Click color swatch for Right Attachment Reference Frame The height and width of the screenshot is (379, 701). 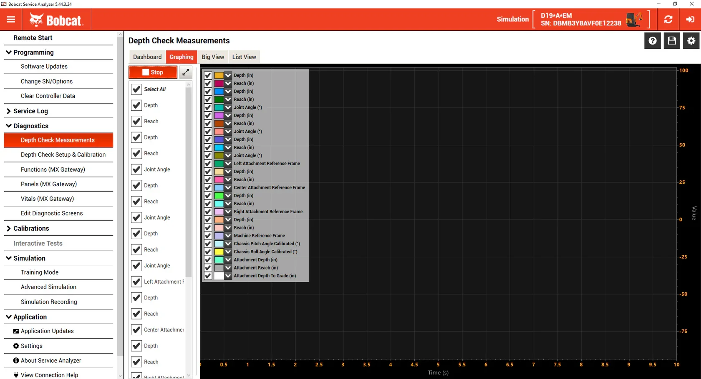tap(219, 212)
